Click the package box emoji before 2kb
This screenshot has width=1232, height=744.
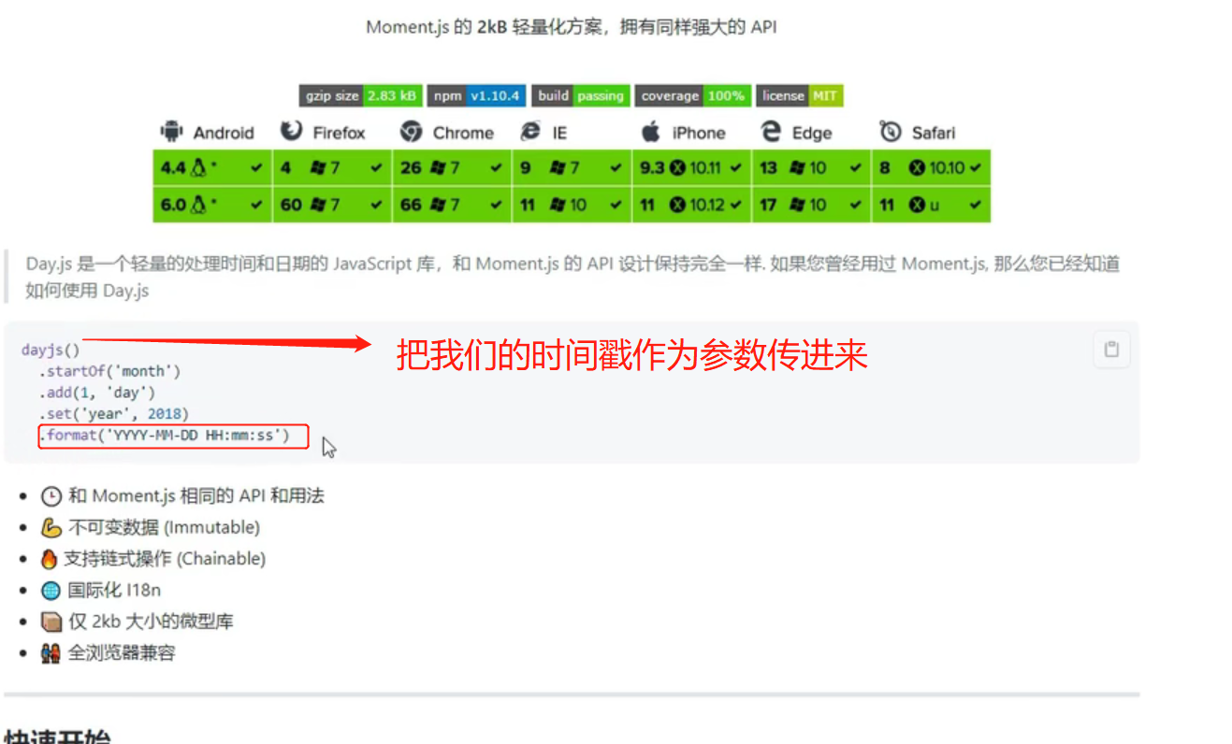click(x=51, y=622)
